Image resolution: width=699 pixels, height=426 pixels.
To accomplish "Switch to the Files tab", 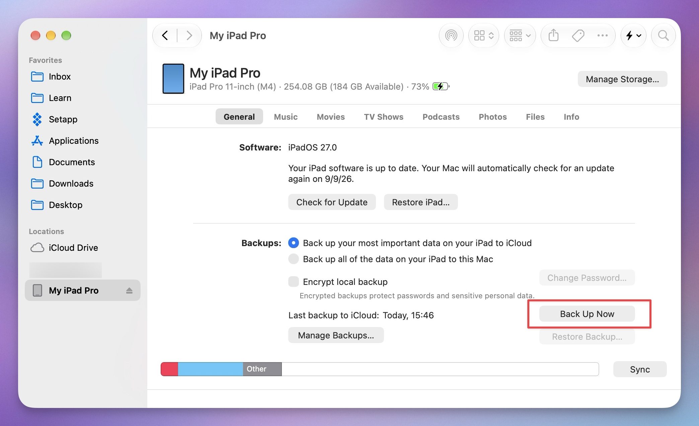I will pyautogui.click(x=535, y=117).
